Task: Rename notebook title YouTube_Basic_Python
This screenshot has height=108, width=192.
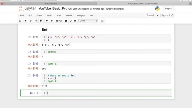Action: coord(55,9)
